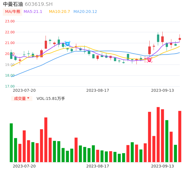Open the 成交量 indicator dropdown
193x170 pixels.
(x=22, y=98)
